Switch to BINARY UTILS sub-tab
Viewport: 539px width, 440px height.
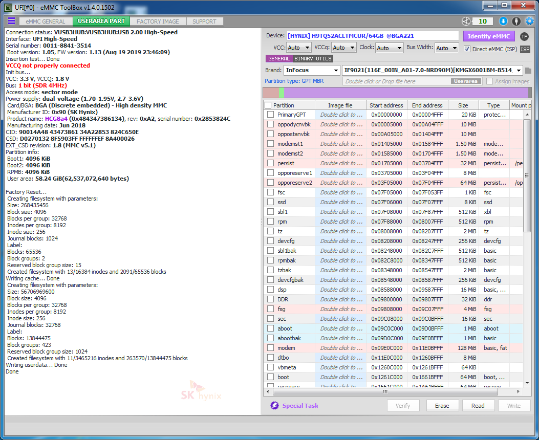click(313, 59)
